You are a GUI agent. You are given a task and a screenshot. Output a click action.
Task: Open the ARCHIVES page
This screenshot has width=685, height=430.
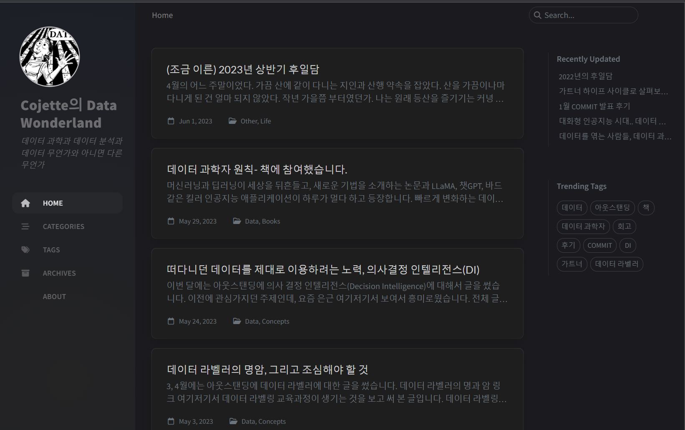[68, 273]
